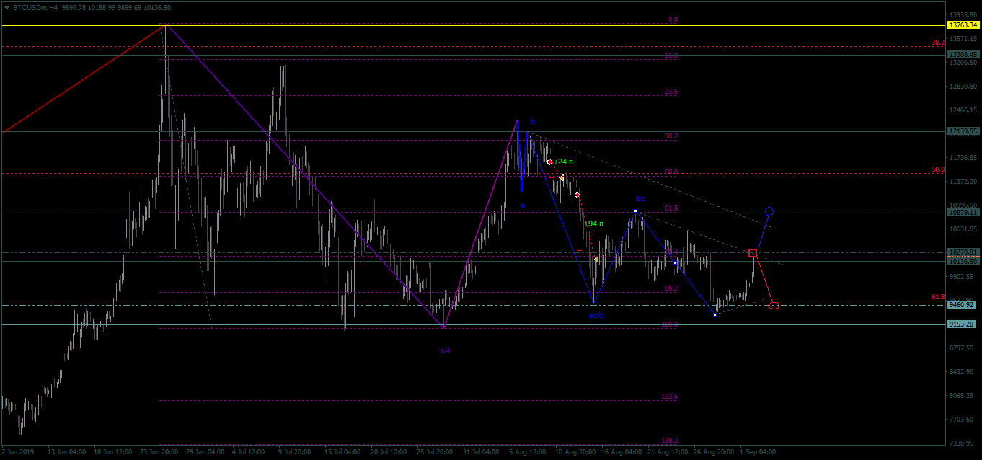Click the yellow 13763.34 price label
This screenshot has width=982, height=460.
(x=963, y=25)
